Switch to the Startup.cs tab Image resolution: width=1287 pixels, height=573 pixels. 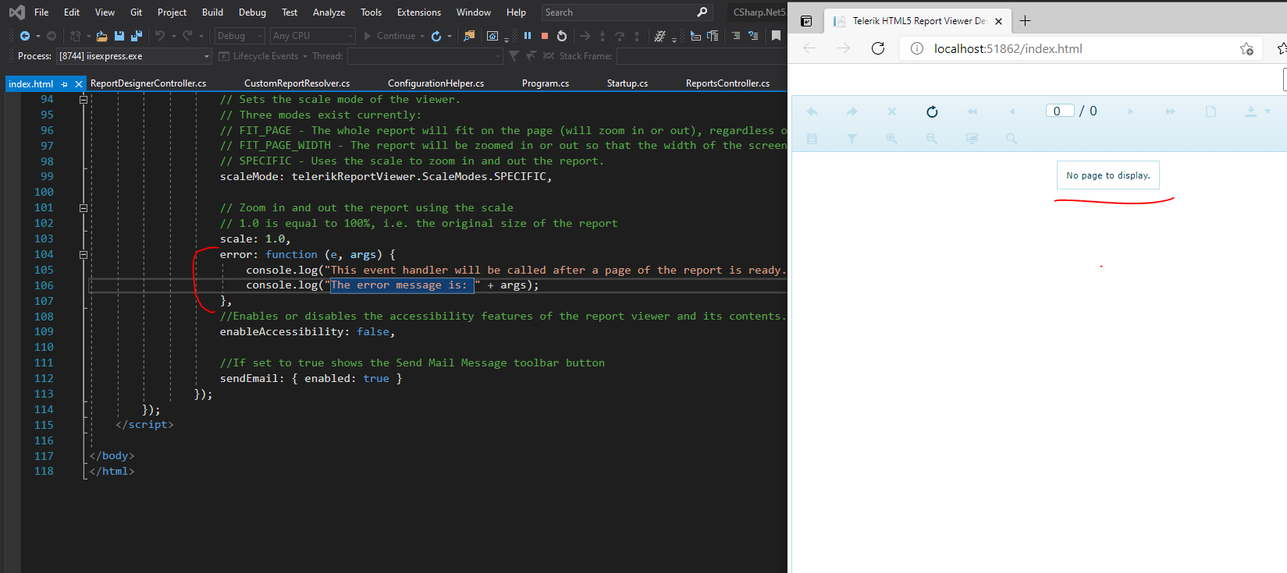(627, 83)
